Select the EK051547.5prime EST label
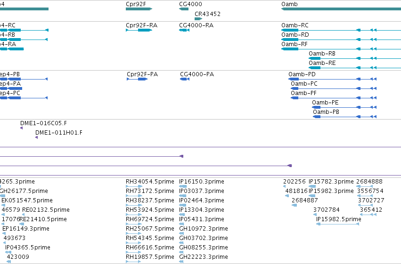Image resolution: width=401 pixels, height=264 pixels. (x=27, y=200)
